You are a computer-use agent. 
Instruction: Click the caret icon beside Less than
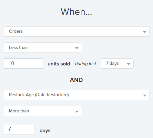pos(77,48)
